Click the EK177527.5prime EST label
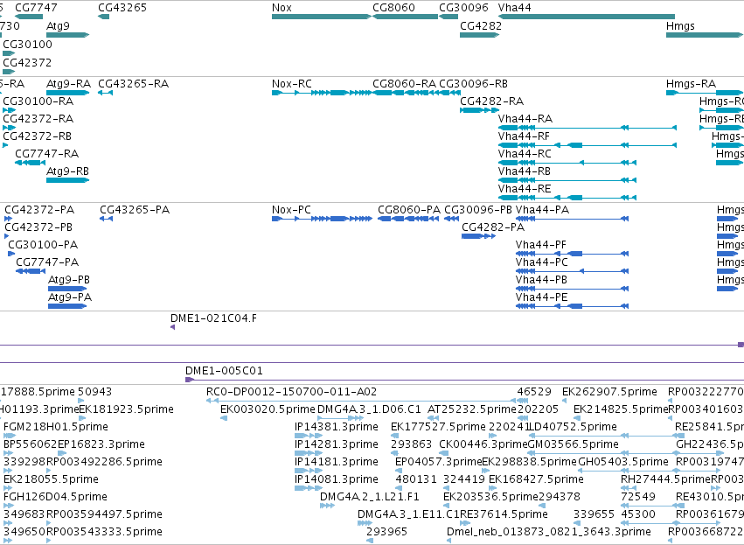Viewport: 744px width, 545px height. 438,427
